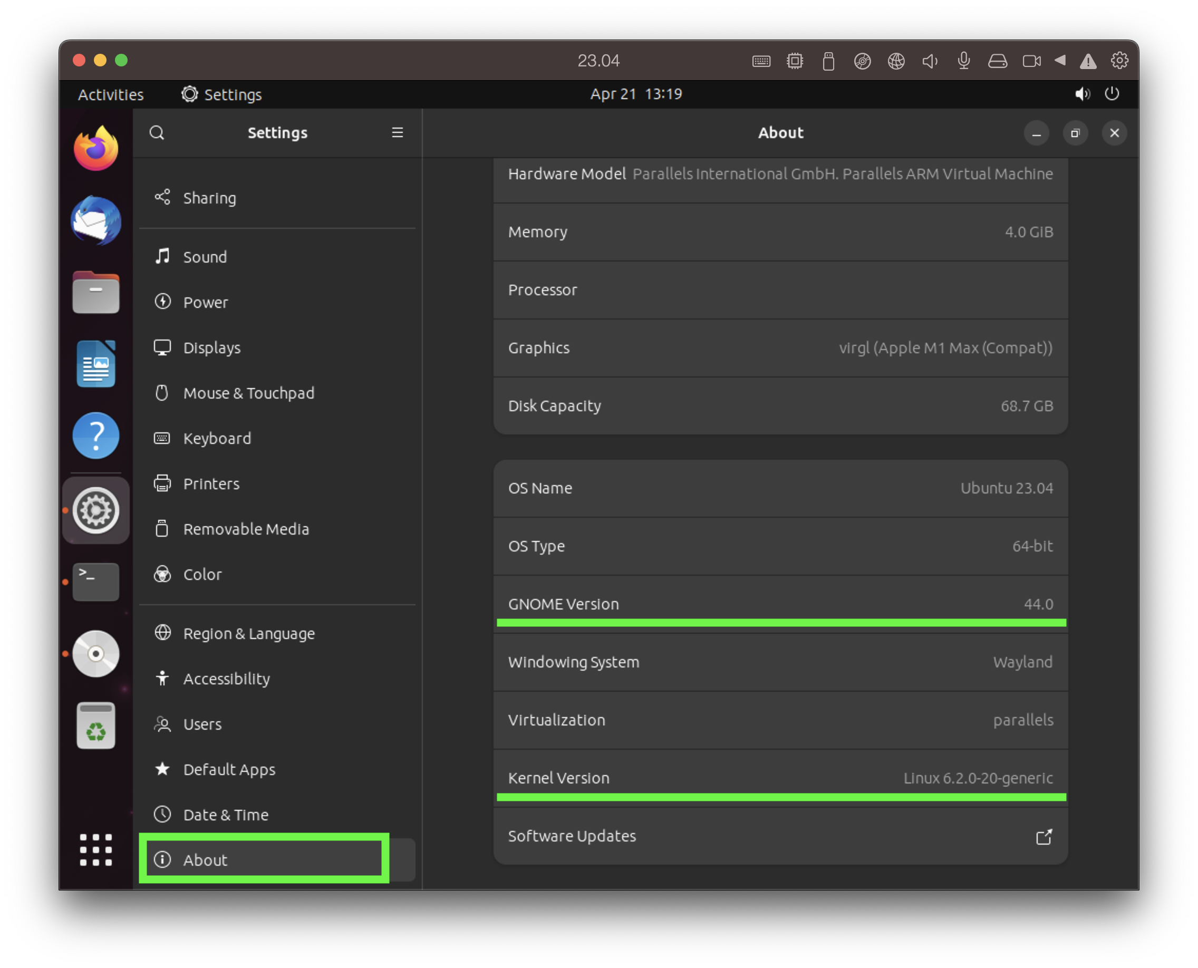Select About in the sidebar
1198x968 pixels.
(x=277, y=860)
